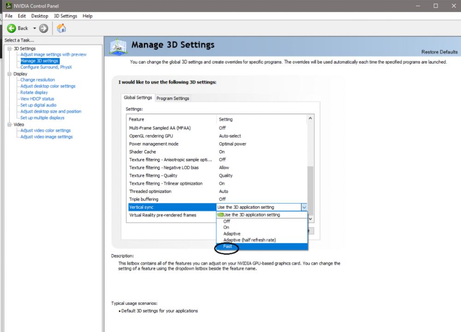
Task: Select Multi-Frame Sampled AA (MFAA) row
Action: (x=218, y=128)
